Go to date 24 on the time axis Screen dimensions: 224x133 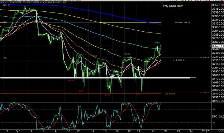[x=191, y=131]
